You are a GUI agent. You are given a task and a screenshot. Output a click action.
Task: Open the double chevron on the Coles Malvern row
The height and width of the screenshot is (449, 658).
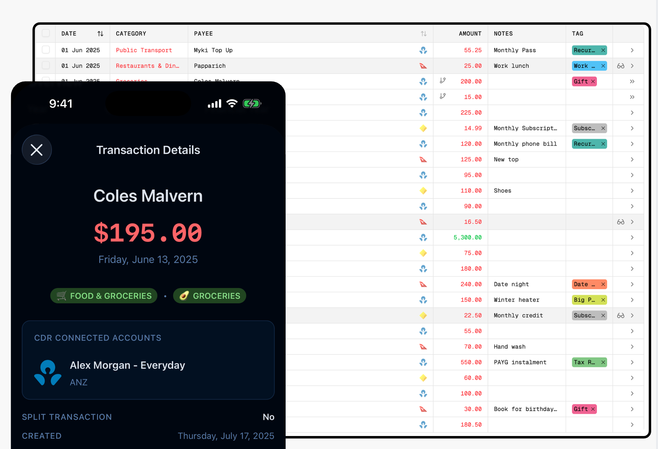tap(631, 82)
